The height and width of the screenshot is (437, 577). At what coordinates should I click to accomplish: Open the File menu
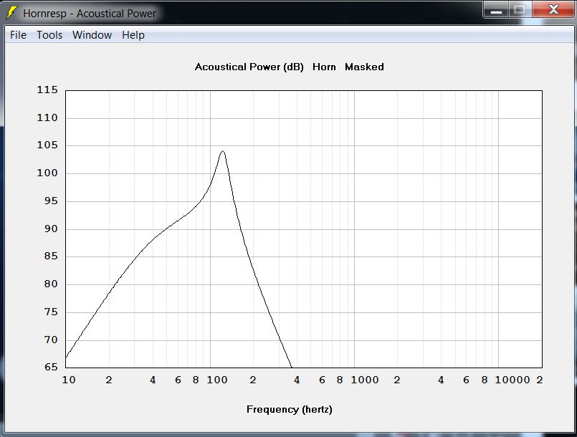18,35
